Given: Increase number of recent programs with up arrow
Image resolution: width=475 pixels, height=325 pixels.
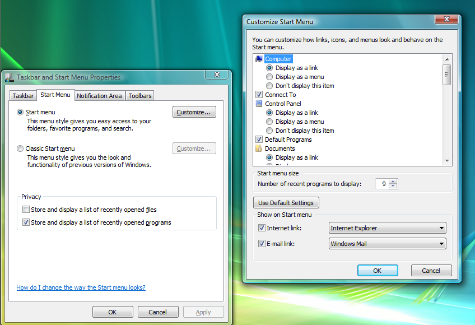Looking at the screenshot, I should coord(393,182).
